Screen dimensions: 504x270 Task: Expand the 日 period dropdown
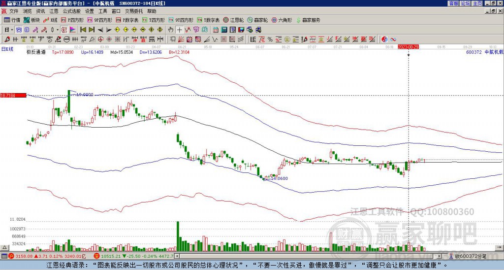(x=12, y=30)
